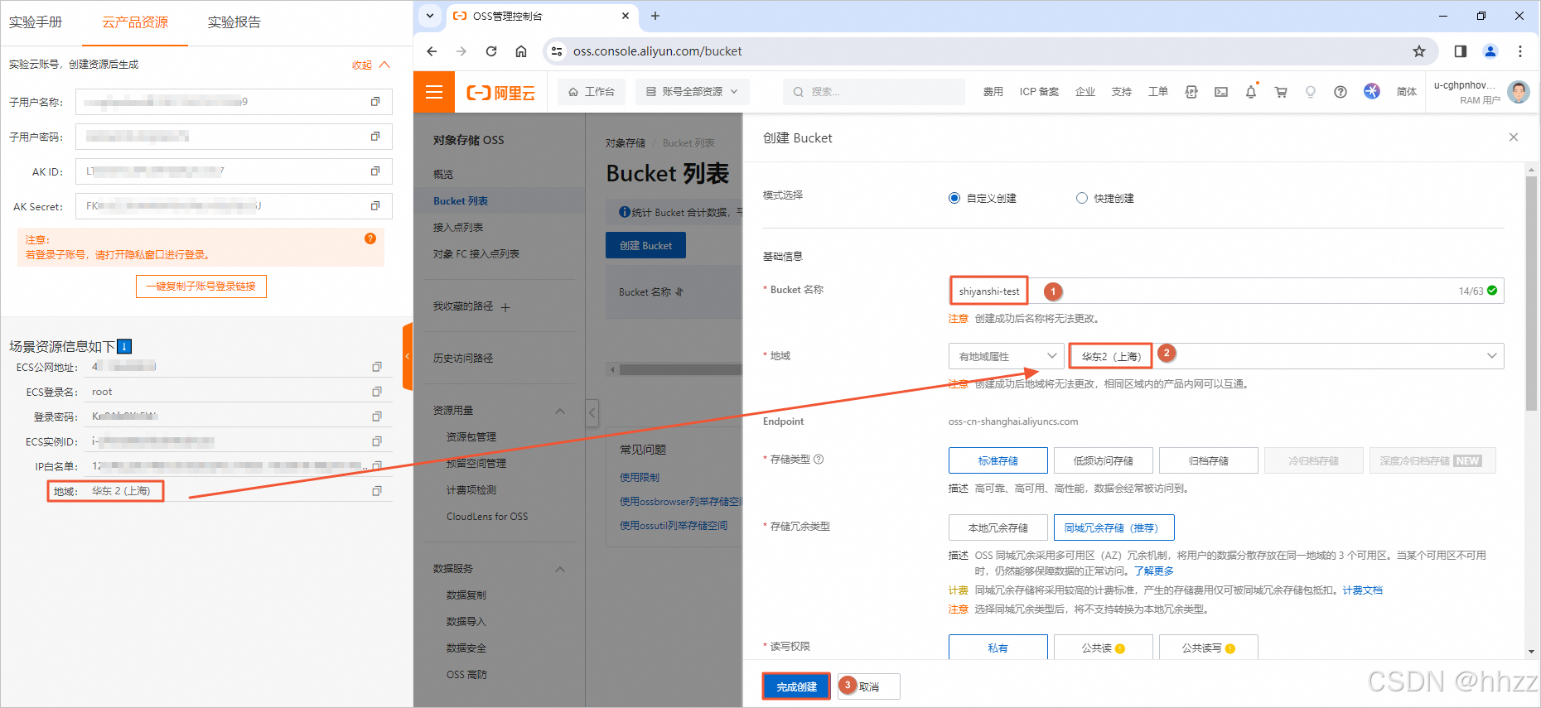Collapse the 数据服务 sidebar section
This screenshot has width=1541, height=708.
tap(560, 569)
